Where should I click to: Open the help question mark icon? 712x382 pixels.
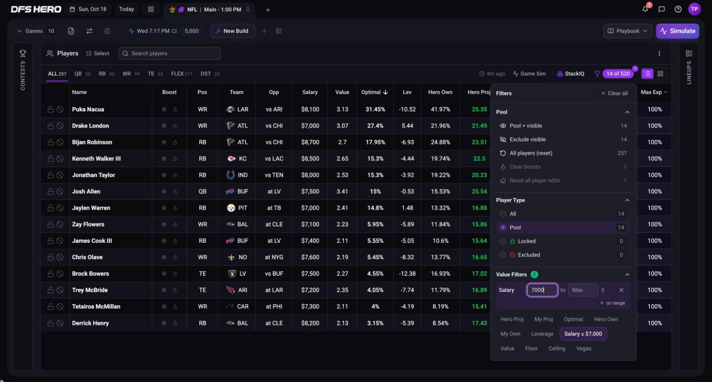678,9
